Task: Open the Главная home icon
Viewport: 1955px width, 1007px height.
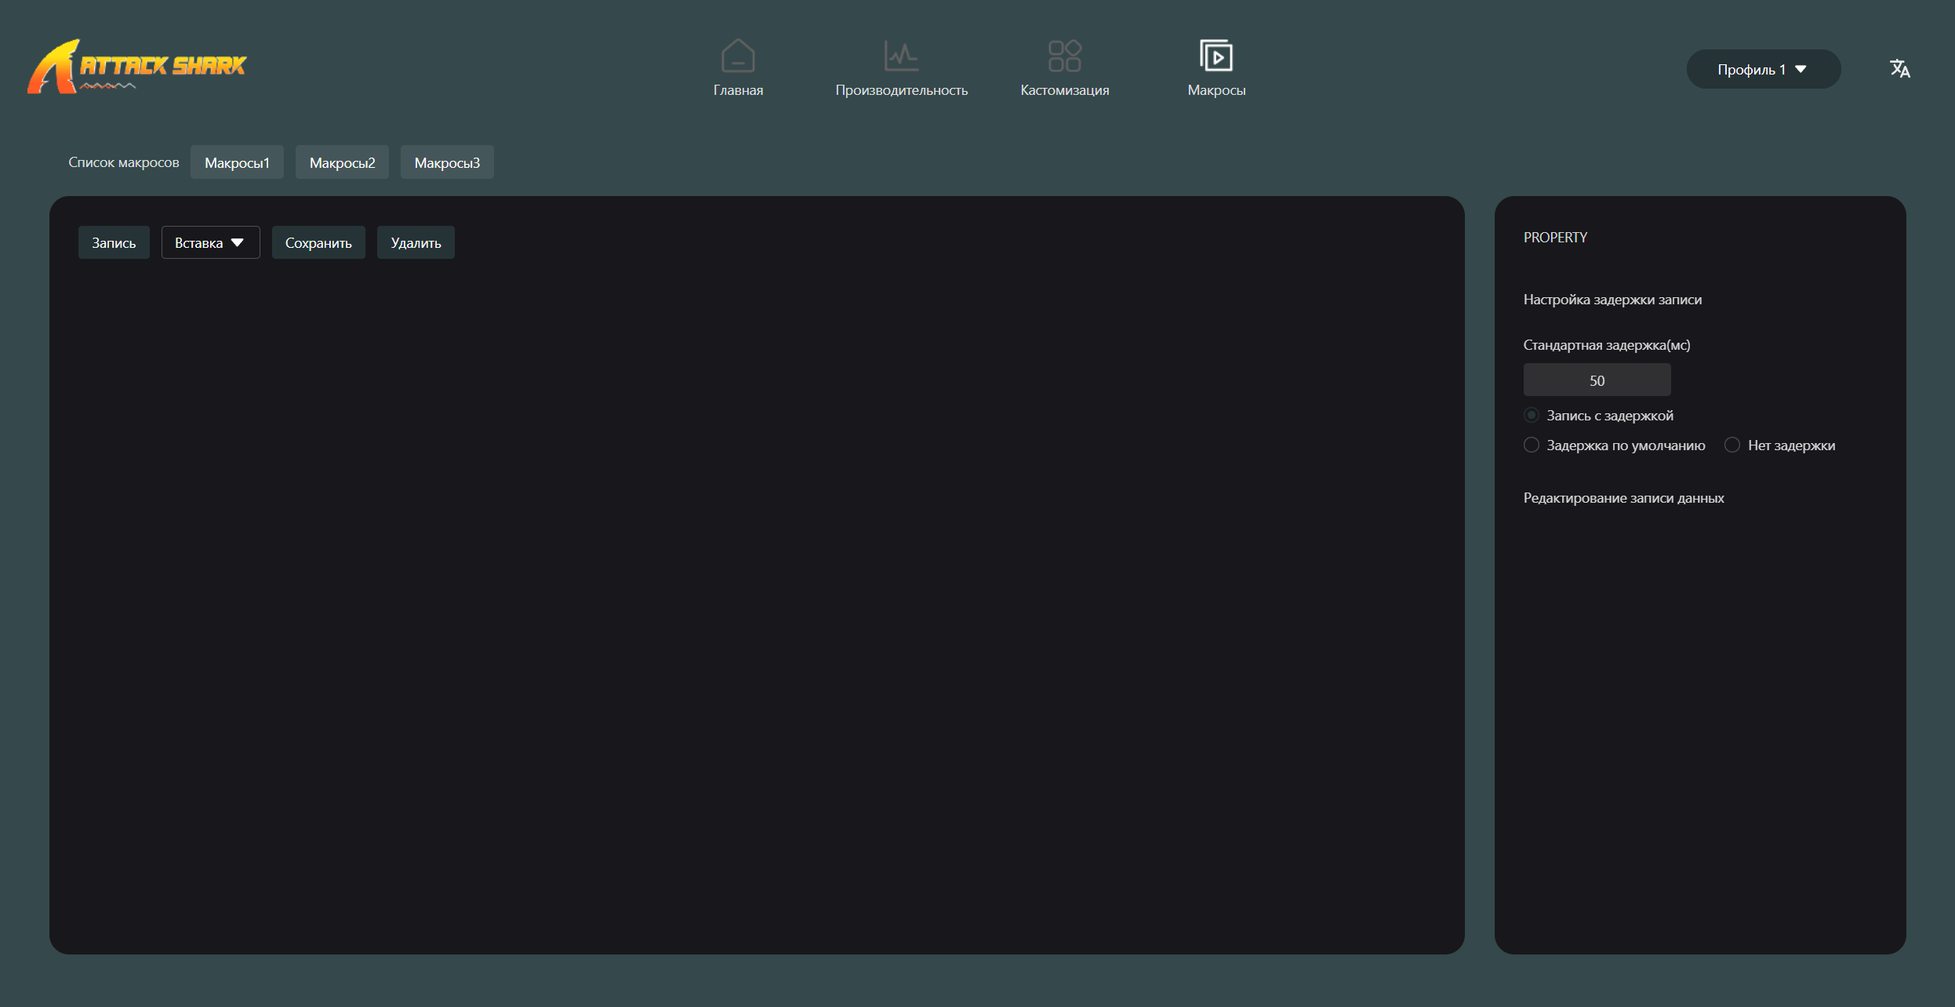Action: coord(737,56)
